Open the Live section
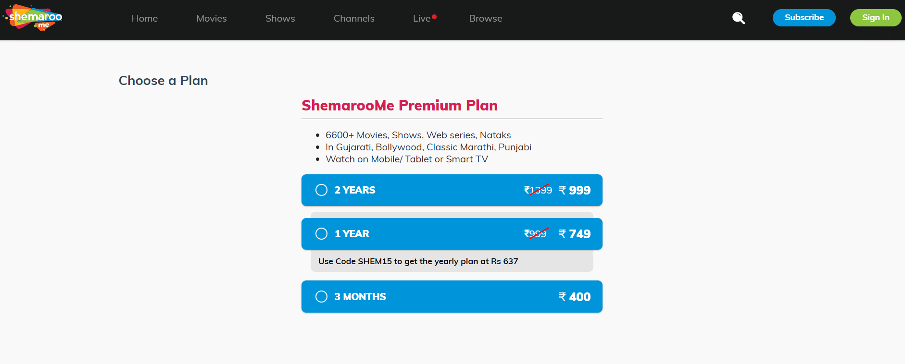The image size is (905, 364). click(422, 18)
